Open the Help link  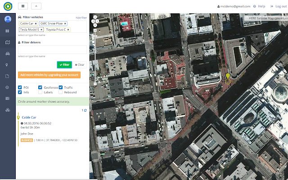pyautogui.click(x=259, y=6)
